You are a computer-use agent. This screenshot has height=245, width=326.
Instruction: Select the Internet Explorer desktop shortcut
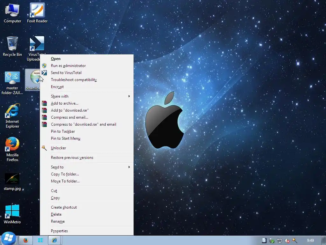click(12, 116)
